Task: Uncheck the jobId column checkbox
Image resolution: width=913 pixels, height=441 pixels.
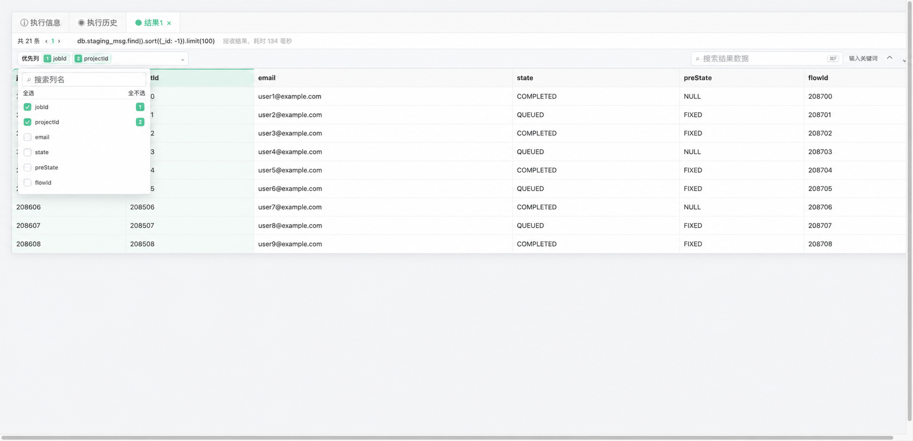Action: [x=27, y=107]
